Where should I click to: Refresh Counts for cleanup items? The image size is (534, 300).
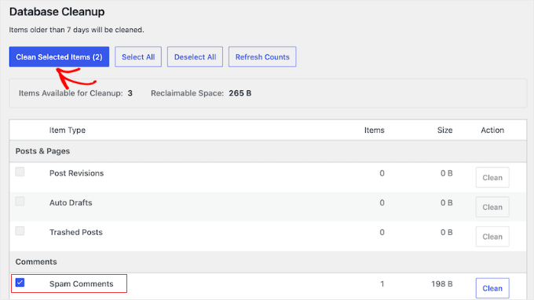(262, 57)
